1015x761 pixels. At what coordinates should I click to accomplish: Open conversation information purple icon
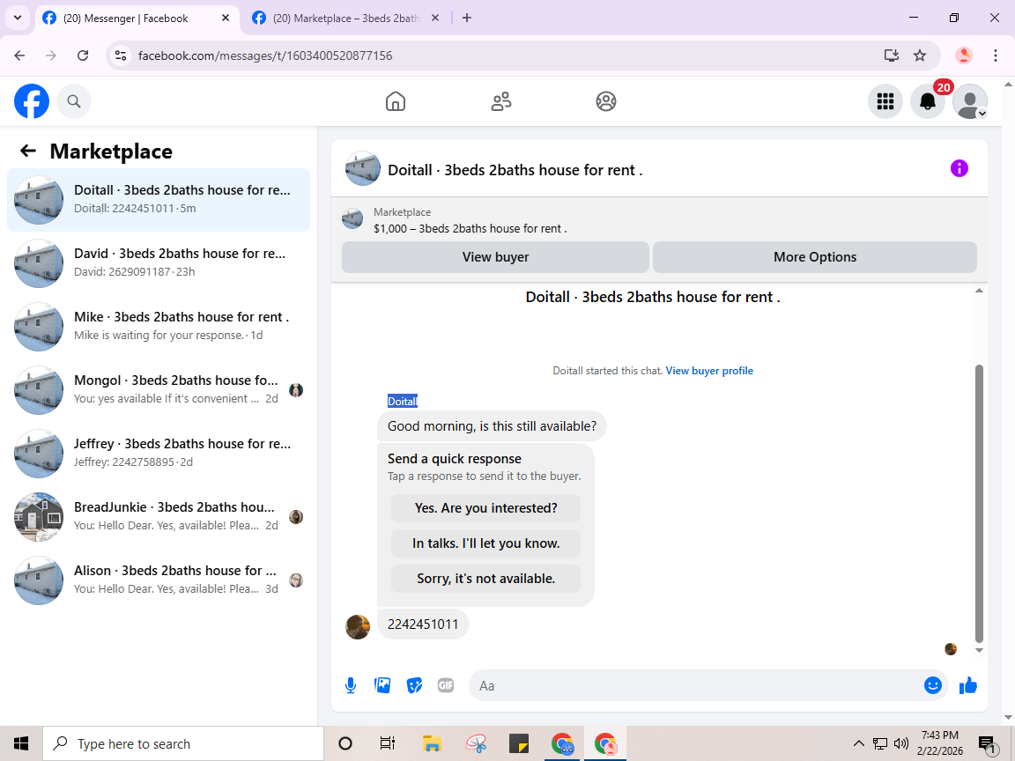[x=959, y=168]
